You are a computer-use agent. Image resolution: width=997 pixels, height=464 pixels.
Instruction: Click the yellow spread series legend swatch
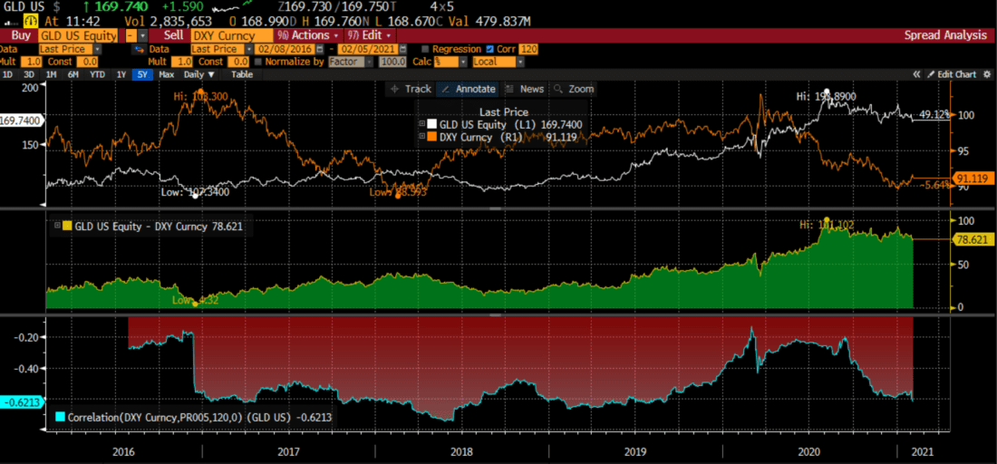coord(68,225)
